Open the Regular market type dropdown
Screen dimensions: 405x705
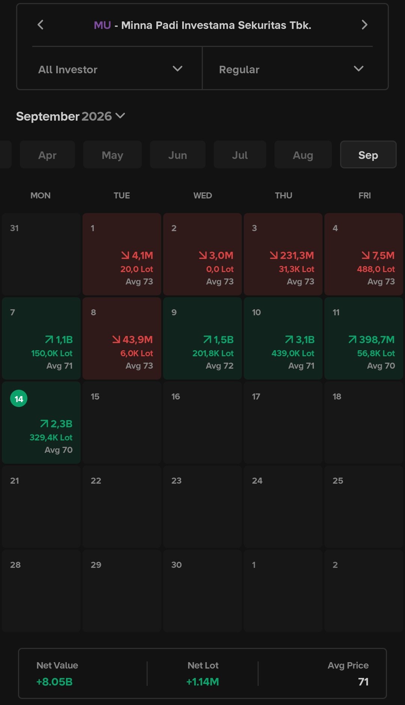tap(295, 69)
